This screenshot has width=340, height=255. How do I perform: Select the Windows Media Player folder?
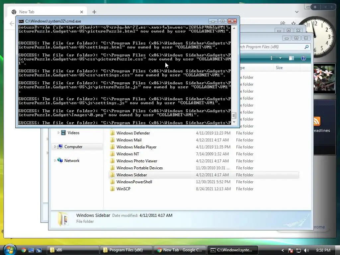click(136, 147)
